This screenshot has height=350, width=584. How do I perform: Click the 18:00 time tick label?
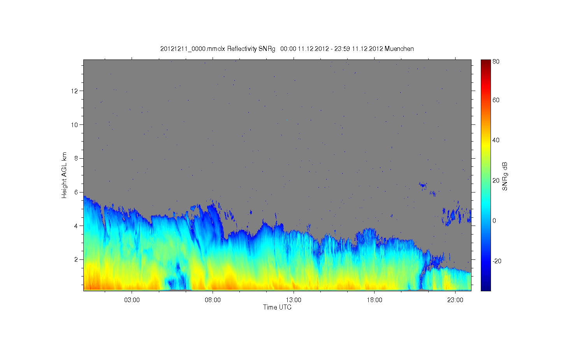pyautogui.click(x=375, y=300)
